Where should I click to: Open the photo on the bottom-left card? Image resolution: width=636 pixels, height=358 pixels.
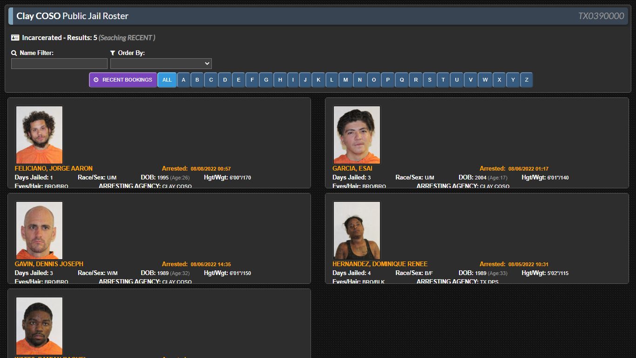point(39,326)
